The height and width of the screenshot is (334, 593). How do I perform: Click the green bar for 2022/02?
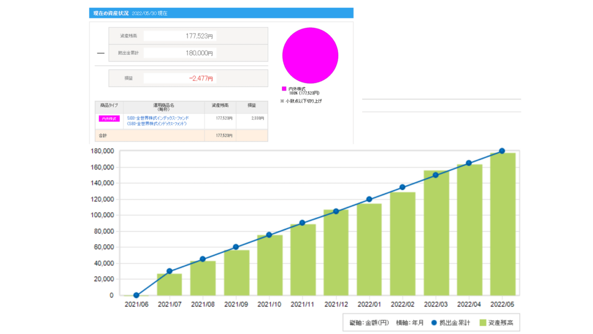click(403, 244)
